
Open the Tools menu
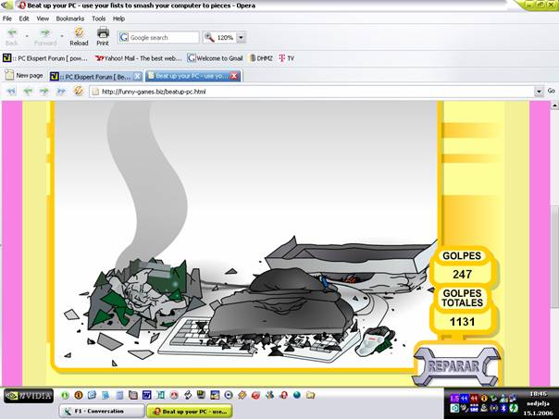tap(98, 18)
